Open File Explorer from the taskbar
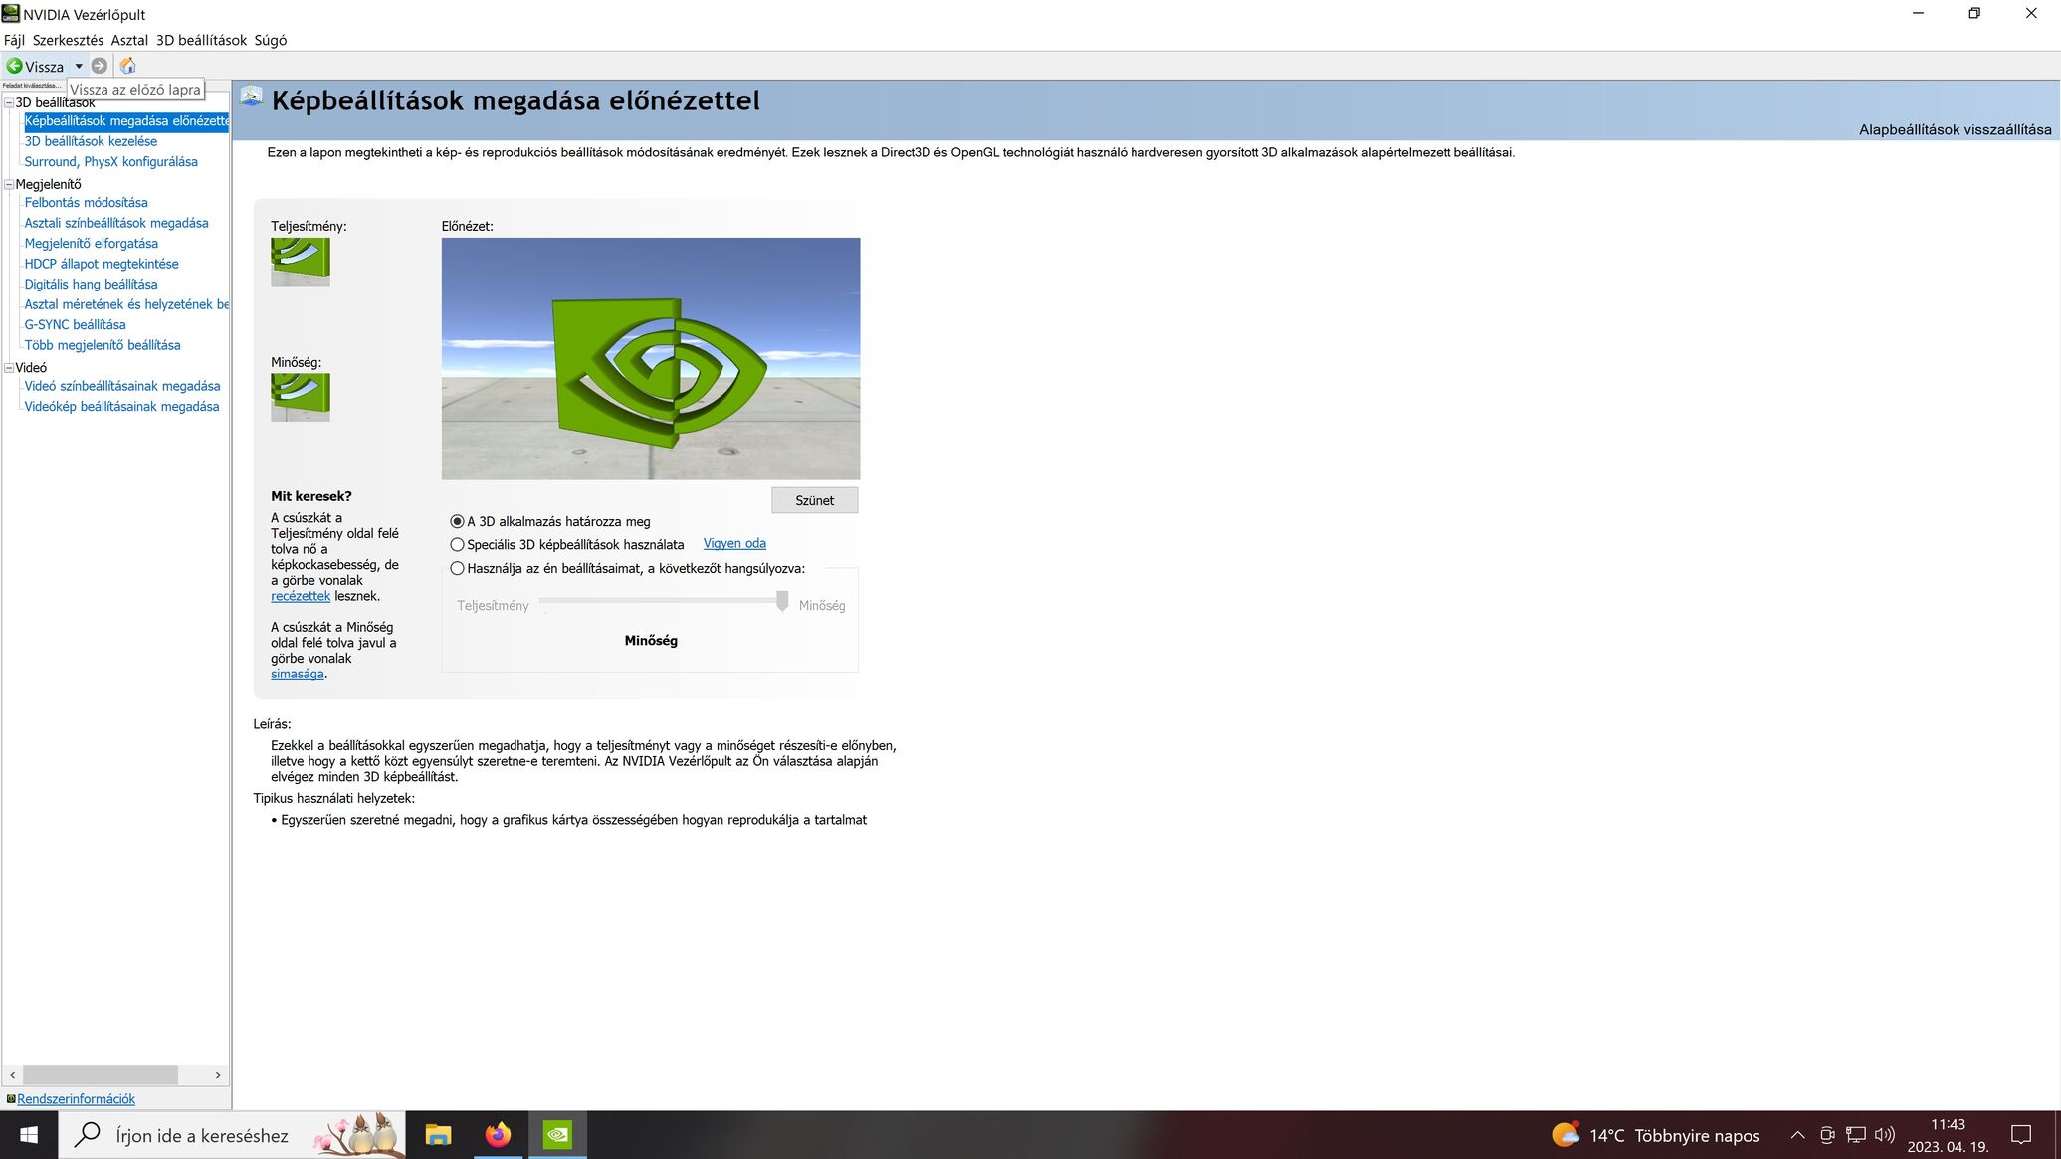This screenshot has width=2061, height=1159. tap(438, 1135)
